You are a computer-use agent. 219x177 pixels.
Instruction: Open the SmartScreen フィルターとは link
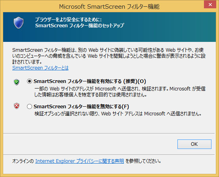40,68
